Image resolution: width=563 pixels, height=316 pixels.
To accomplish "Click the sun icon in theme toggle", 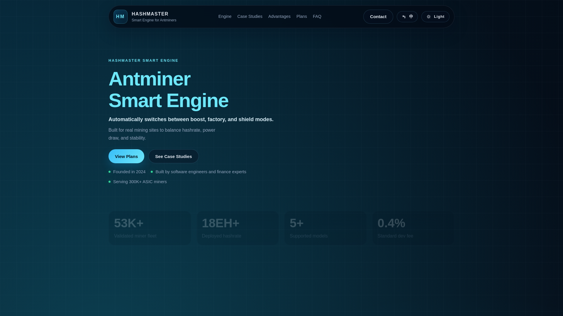I will coord(429,17).
